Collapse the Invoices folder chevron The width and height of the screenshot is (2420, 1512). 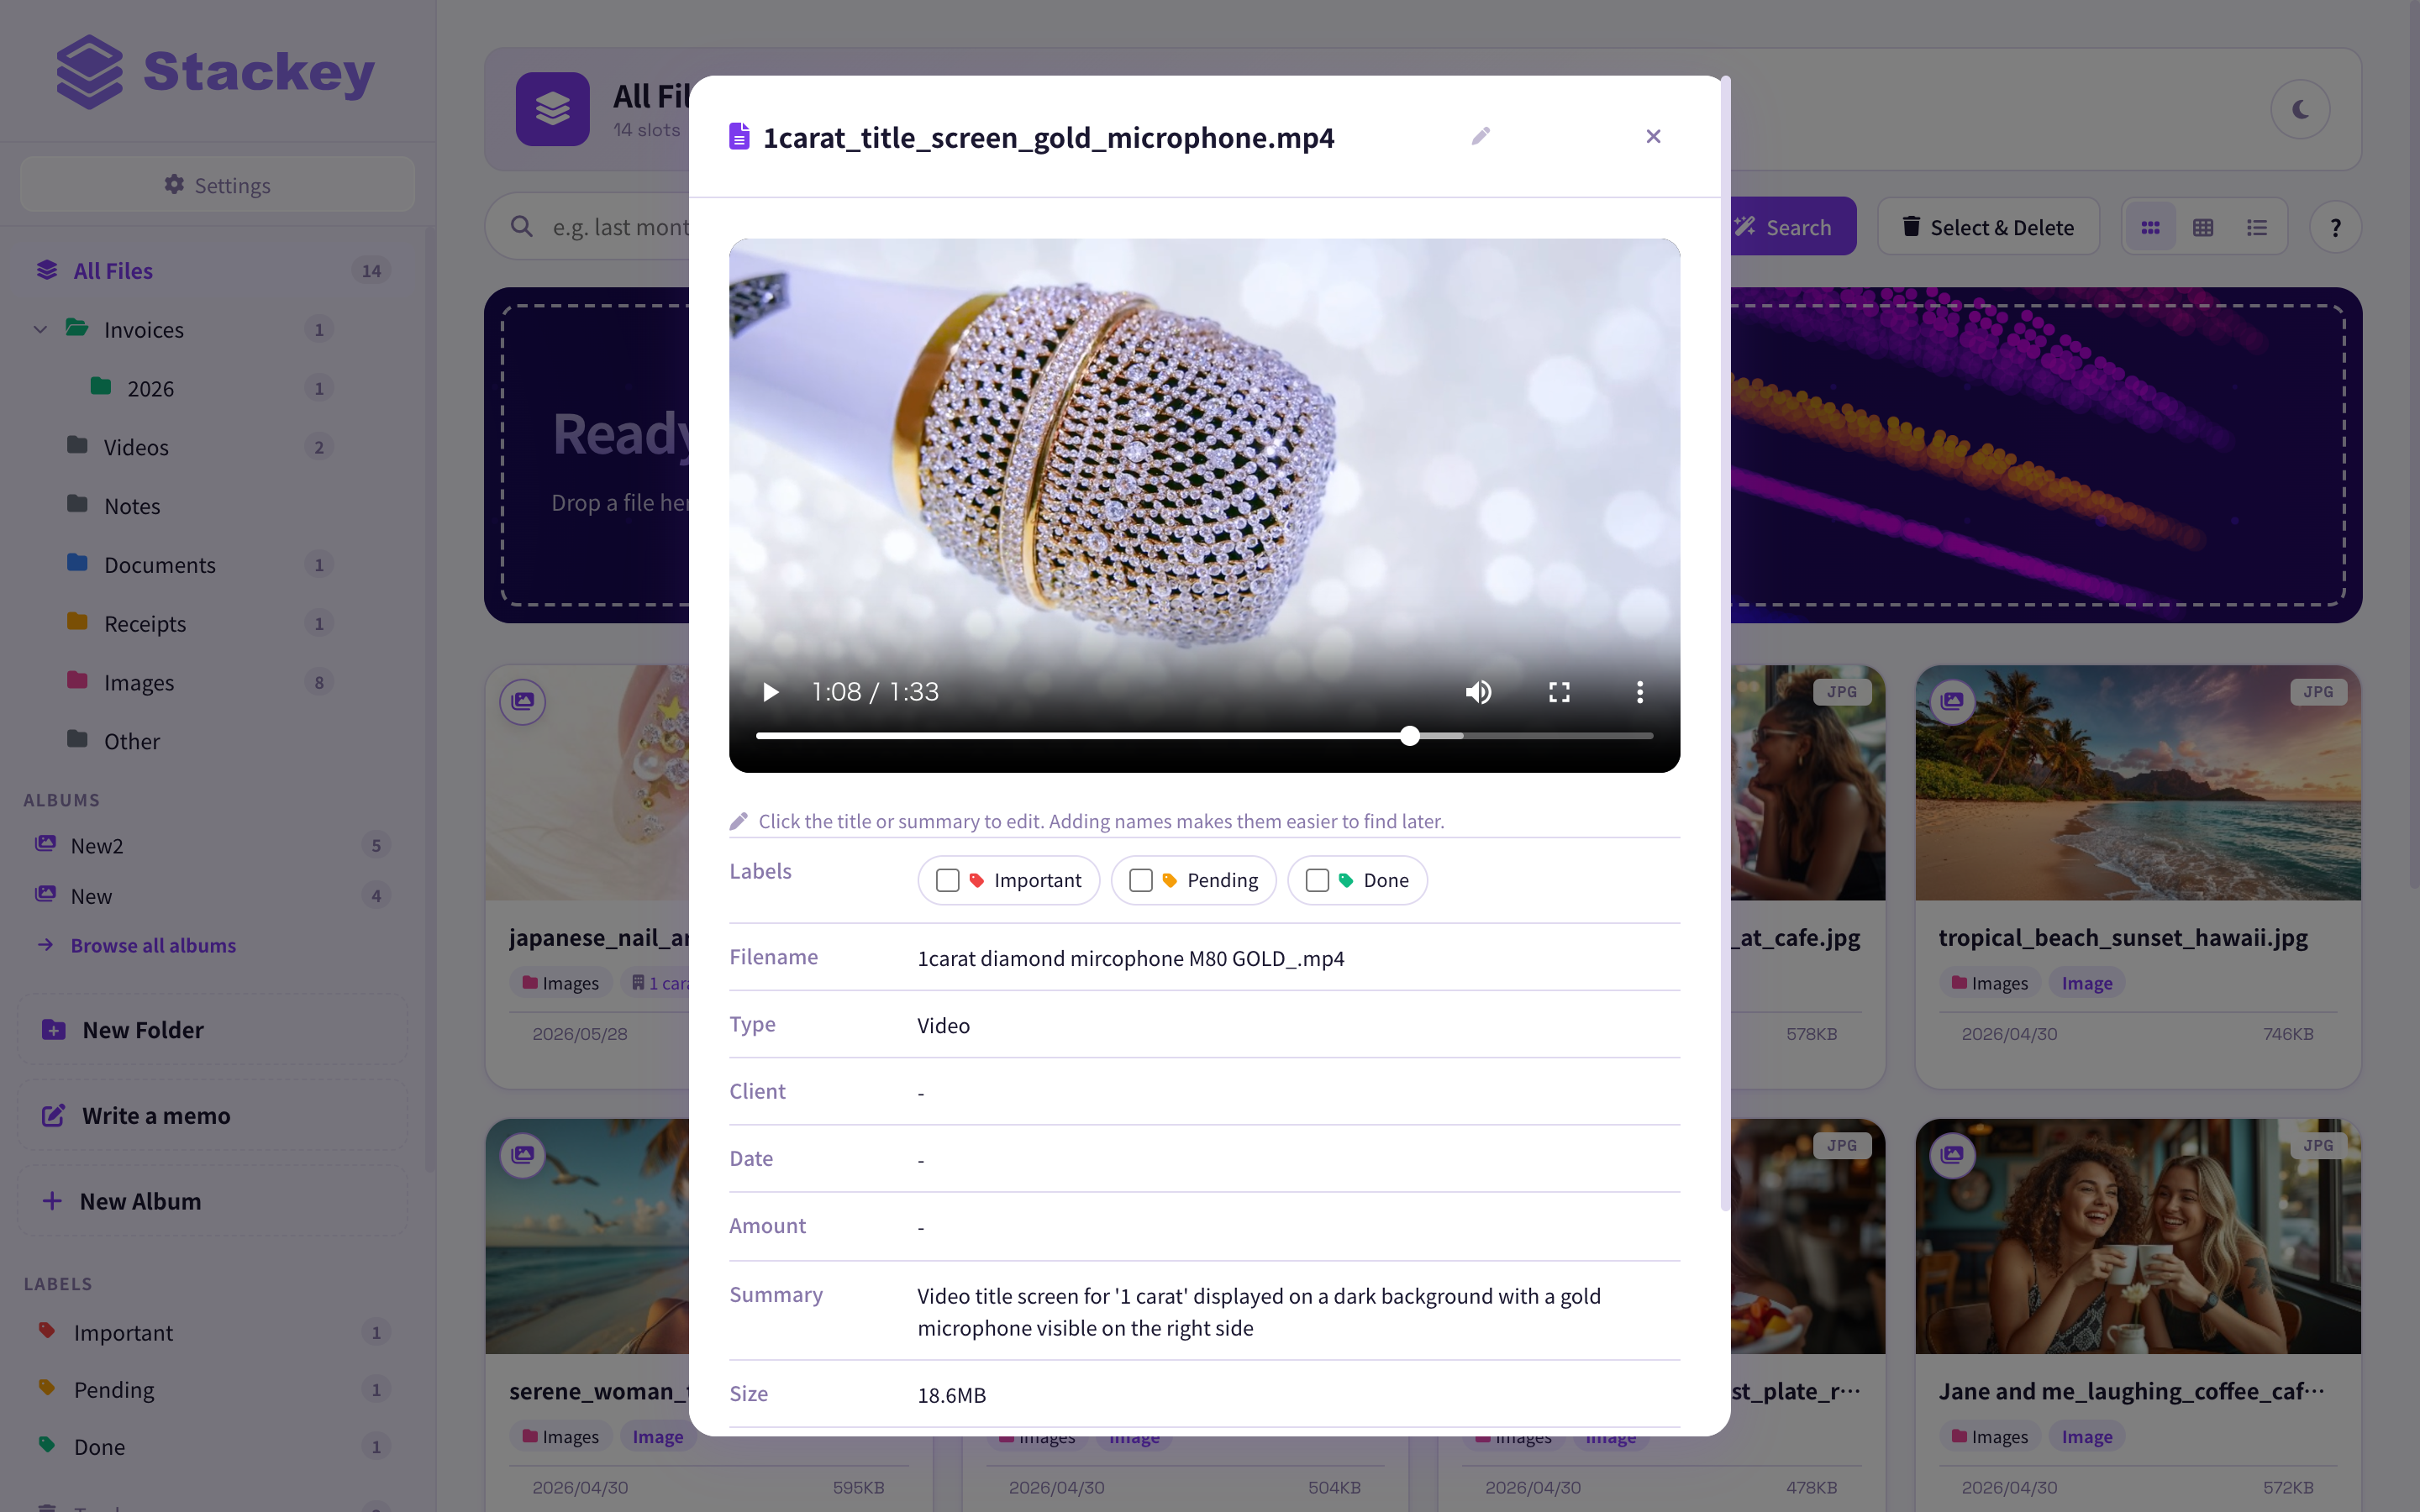(40, 329)
